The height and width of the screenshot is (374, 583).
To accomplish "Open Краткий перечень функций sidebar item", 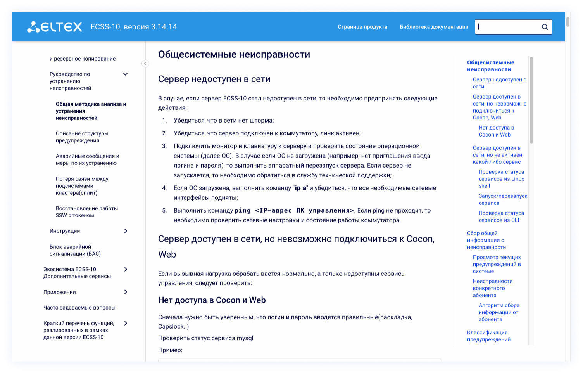I will point(79,330).
